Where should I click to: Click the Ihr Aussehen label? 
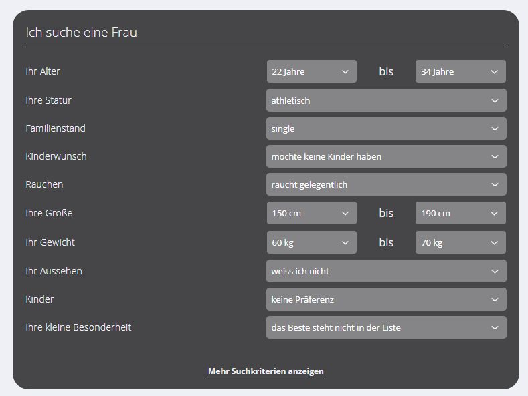click(54, 271)
